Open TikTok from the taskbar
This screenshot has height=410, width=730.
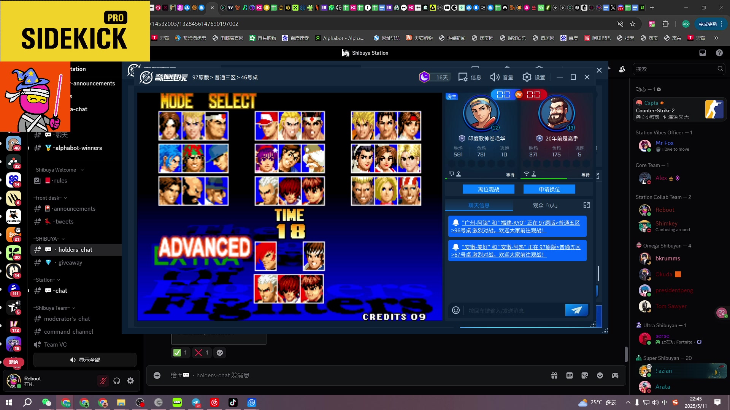pyautogui.click(x=233, y=402)
